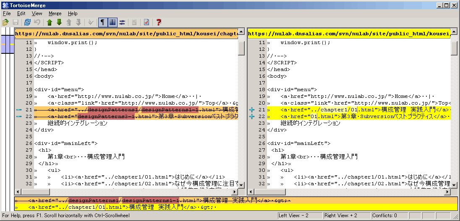
Task: Open the File menu
Action: tap(7, 13)
